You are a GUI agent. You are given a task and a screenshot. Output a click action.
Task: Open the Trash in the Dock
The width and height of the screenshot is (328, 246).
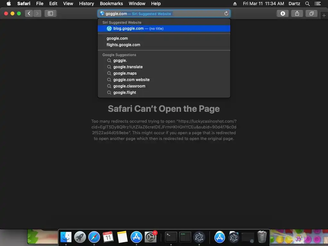[x=262, y=237]
